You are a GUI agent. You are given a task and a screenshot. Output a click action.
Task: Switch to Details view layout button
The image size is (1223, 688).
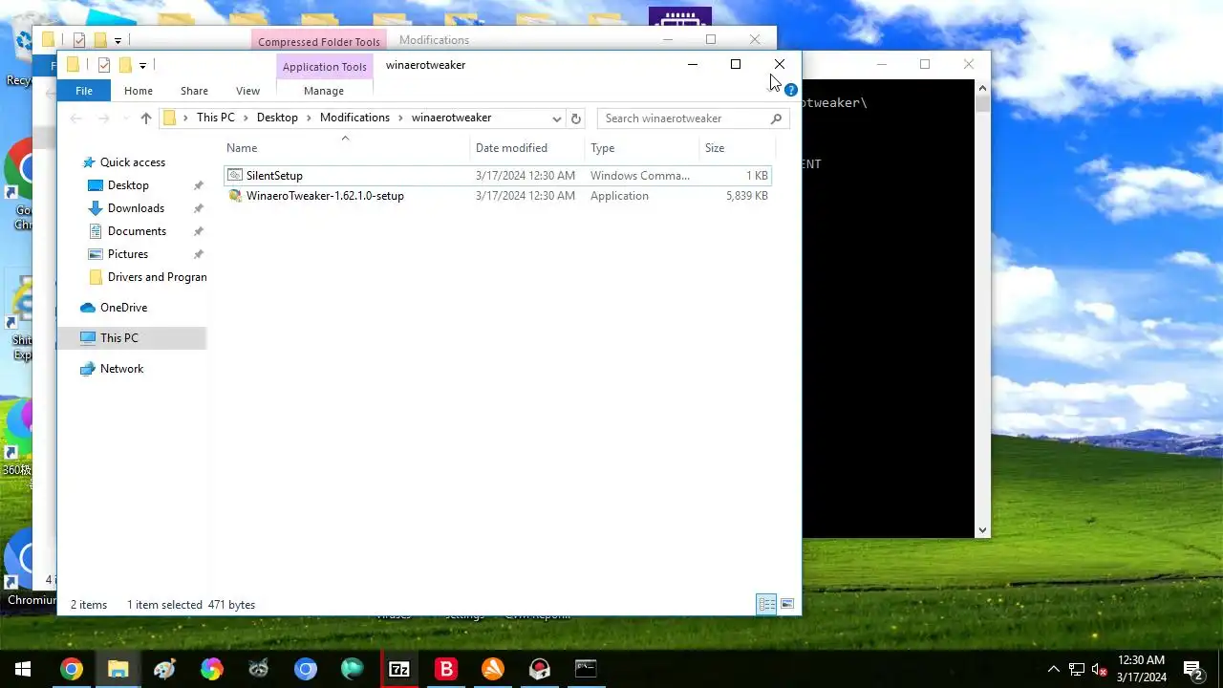[x=766, y=605]
